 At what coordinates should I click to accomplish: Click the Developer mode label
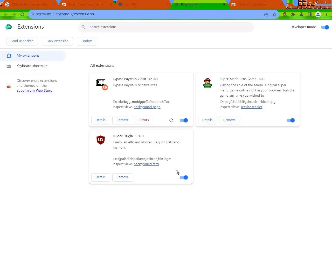coord(303,27)
